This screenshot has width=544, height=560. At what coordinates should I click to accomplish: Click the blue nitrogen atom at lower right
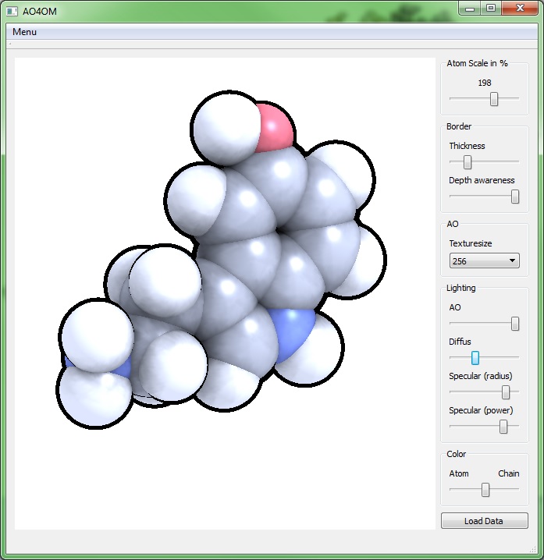click(293, 333)
